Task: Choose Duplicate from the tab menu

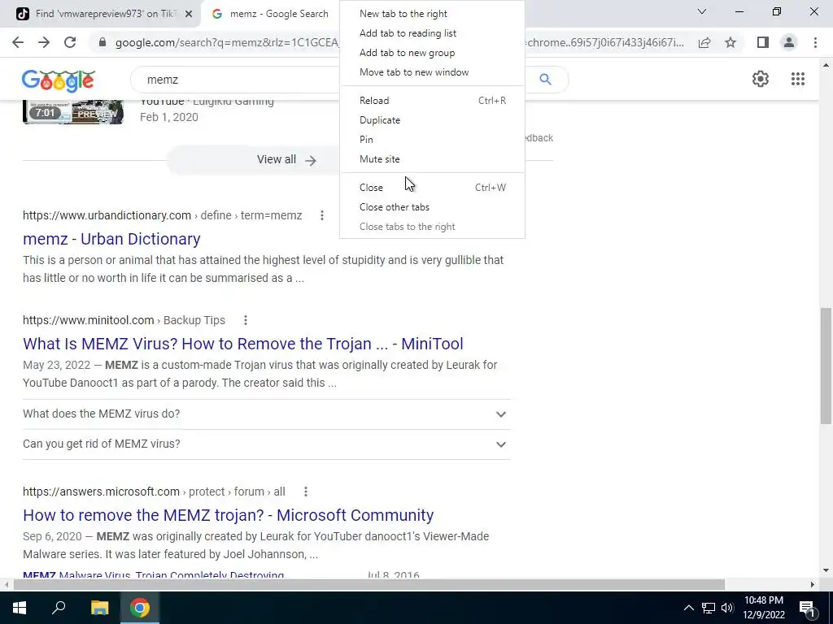Action: coord(432,120)
